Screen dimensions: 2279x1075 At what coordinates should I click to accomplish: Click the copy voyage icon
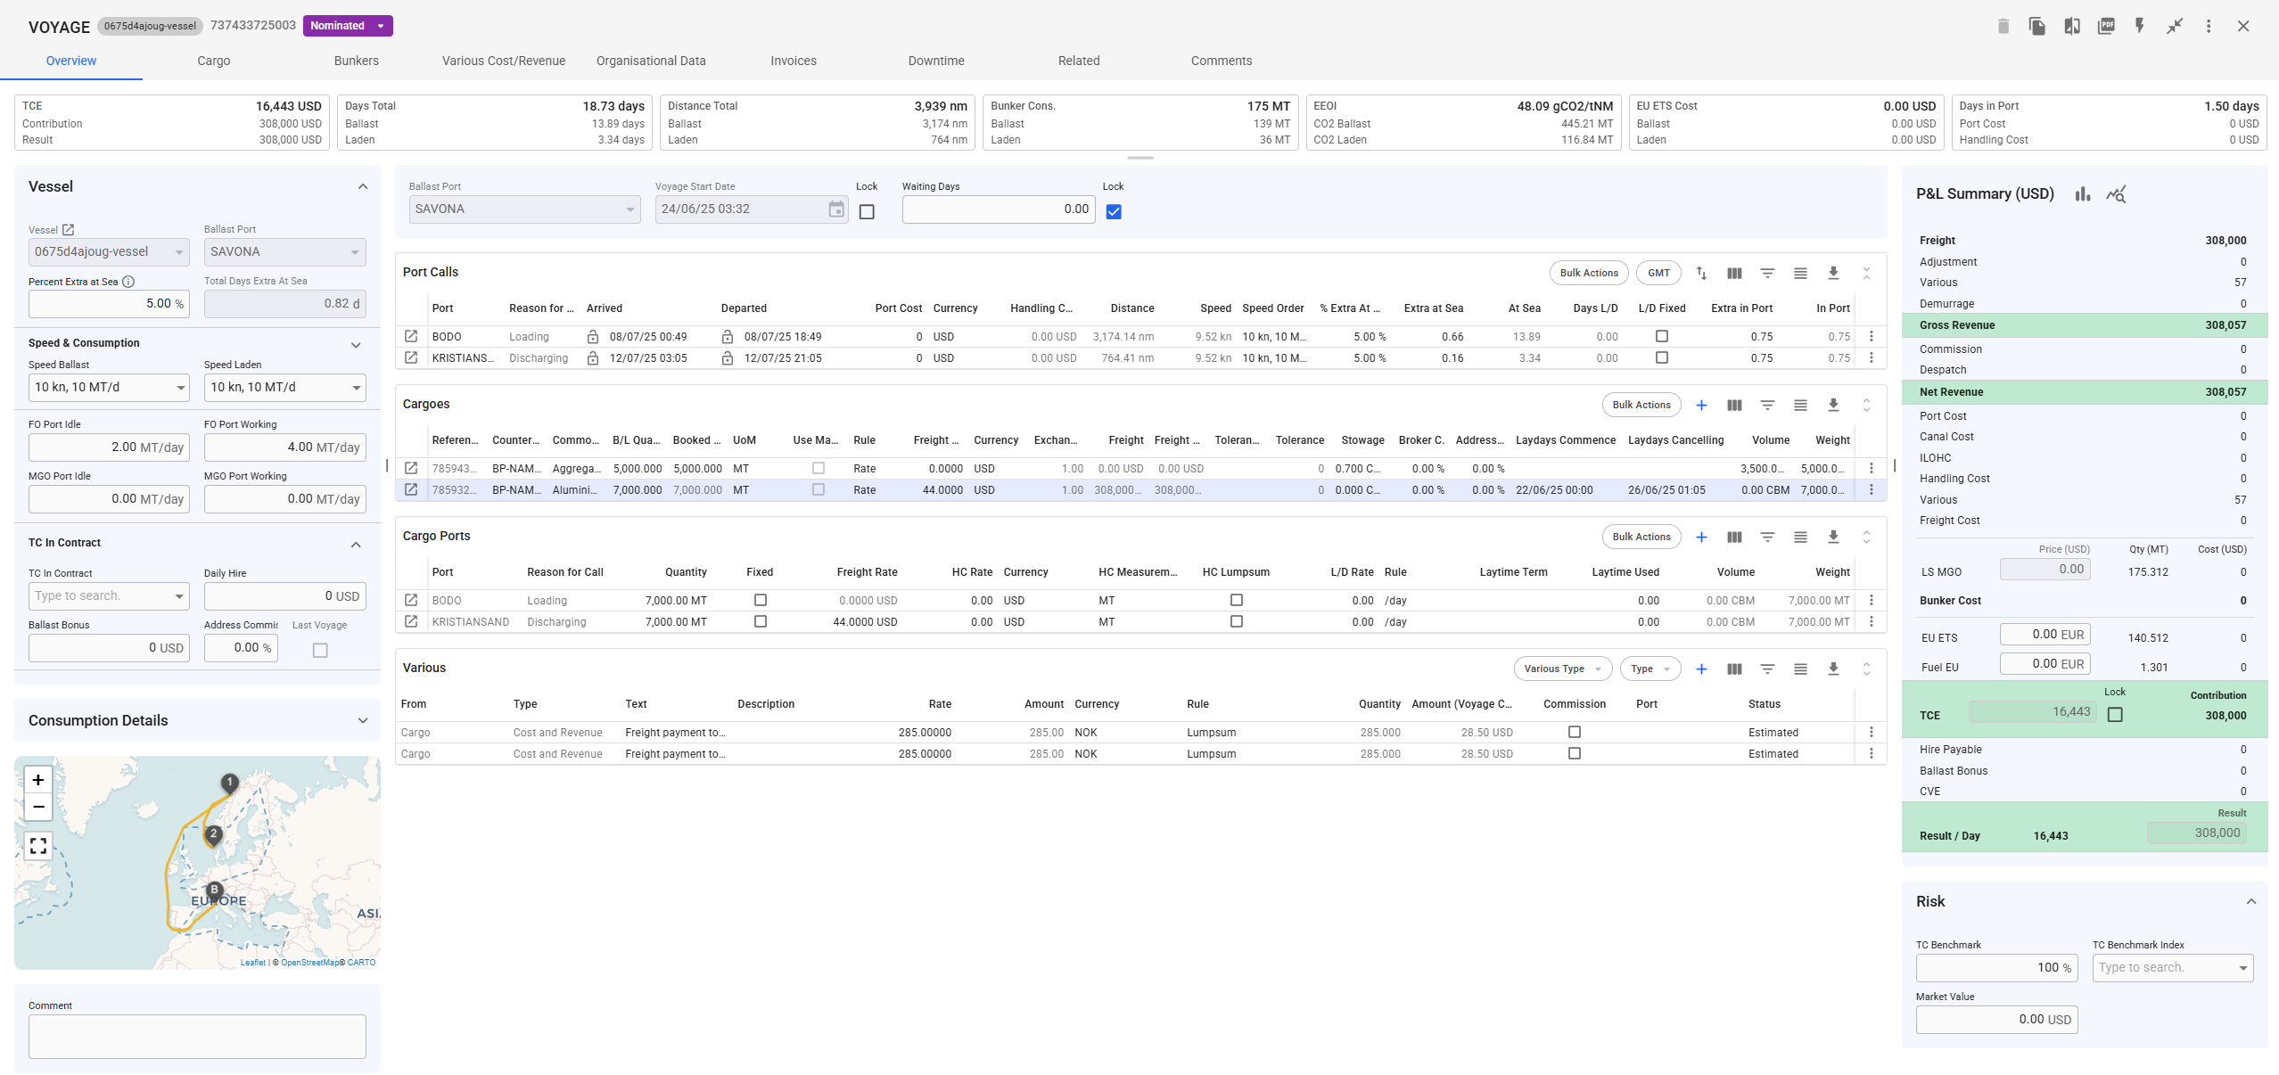tap(2036, 26)
